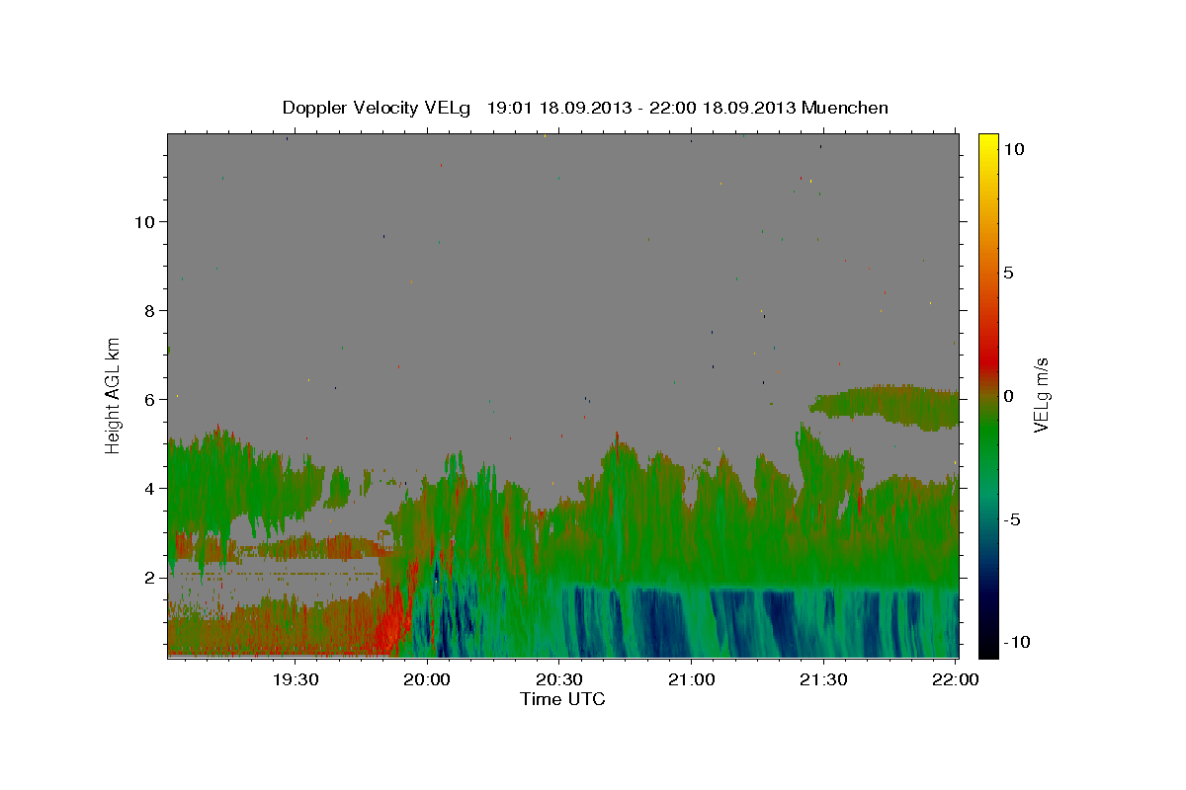Click the height tick label 6
Viewport: 1186px width, 790px height.
[149, 400]
